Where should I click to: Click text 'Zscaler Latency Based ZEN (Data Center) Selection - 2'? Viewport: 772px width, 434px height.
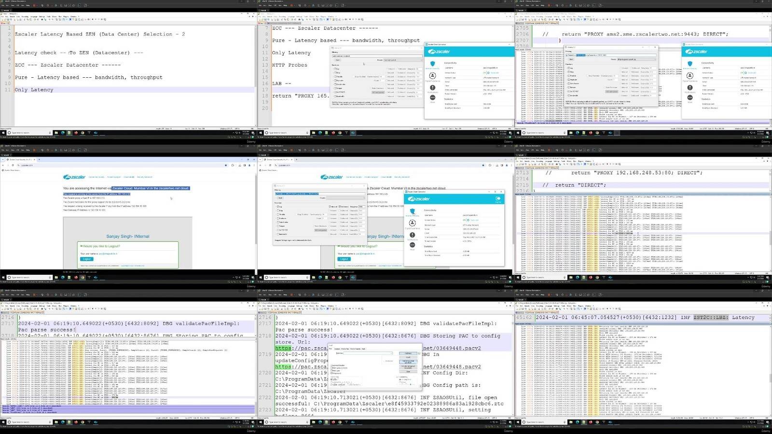click(x=100, y=34)
